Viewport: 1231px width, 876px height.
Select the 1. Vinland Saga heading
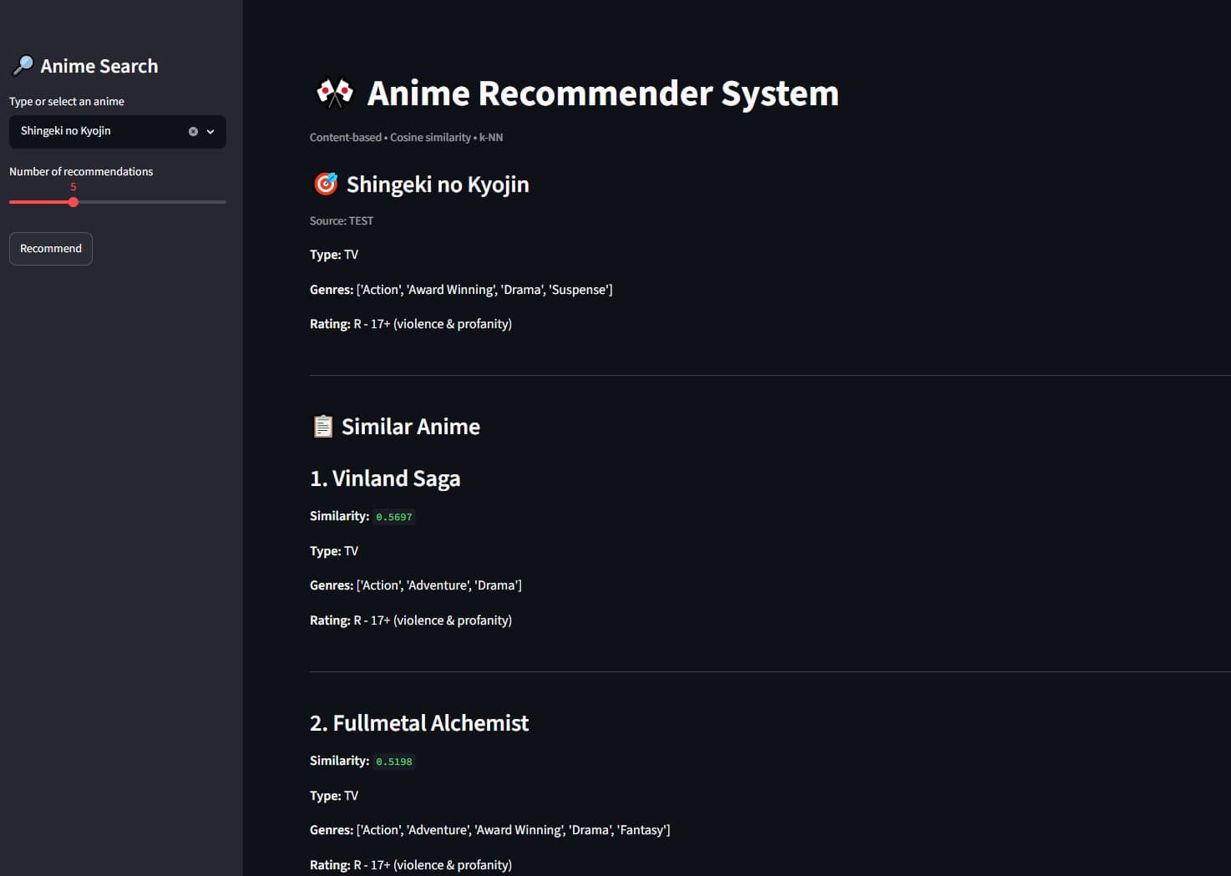(385, 479)
